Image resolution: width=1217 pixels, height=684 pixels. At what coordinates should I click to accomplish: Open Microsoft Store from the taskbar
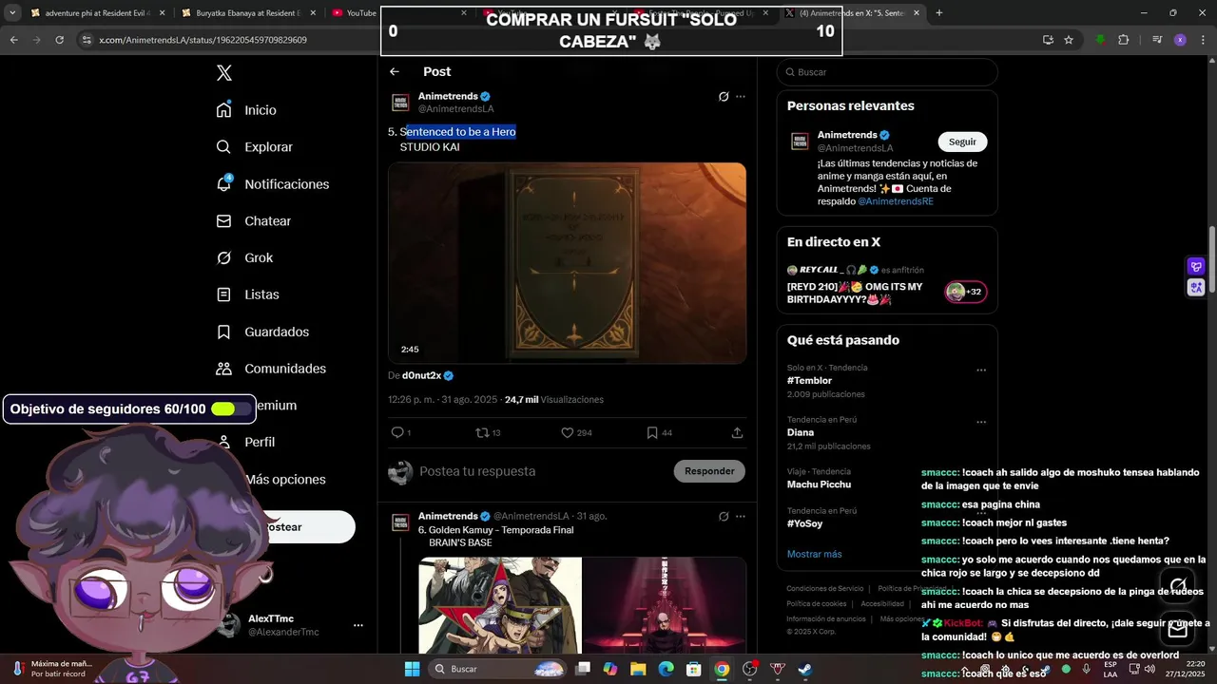point(694,669)
